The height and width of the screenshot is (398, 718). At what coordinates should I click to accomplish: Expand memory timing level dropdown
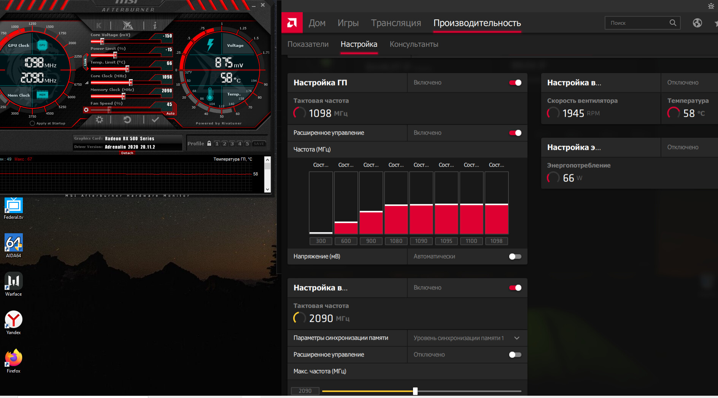(x=517, y=338)
